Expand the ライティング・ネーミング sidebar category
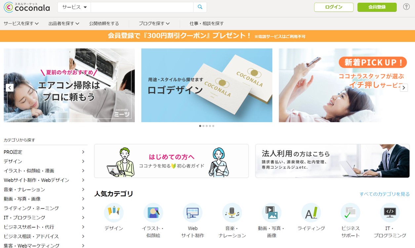The width and height of the screenshot is (415, 248). pos(45,208)
